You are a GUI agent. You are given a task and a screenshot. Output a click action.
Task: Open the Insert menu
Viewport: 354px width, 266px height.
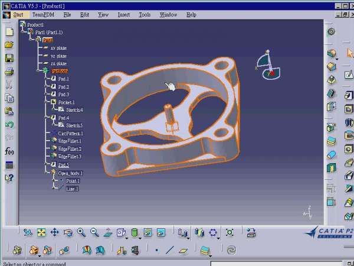coord(124,15)
